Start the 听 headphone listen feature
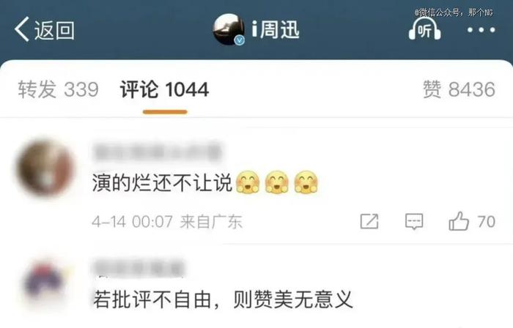Screen dimensions: 513x328 (424, 29)
